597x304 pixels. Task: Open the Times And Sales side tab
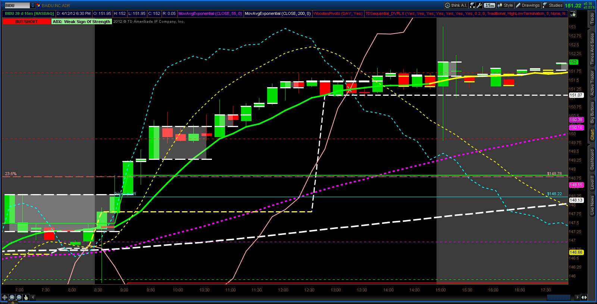point(592,49)
